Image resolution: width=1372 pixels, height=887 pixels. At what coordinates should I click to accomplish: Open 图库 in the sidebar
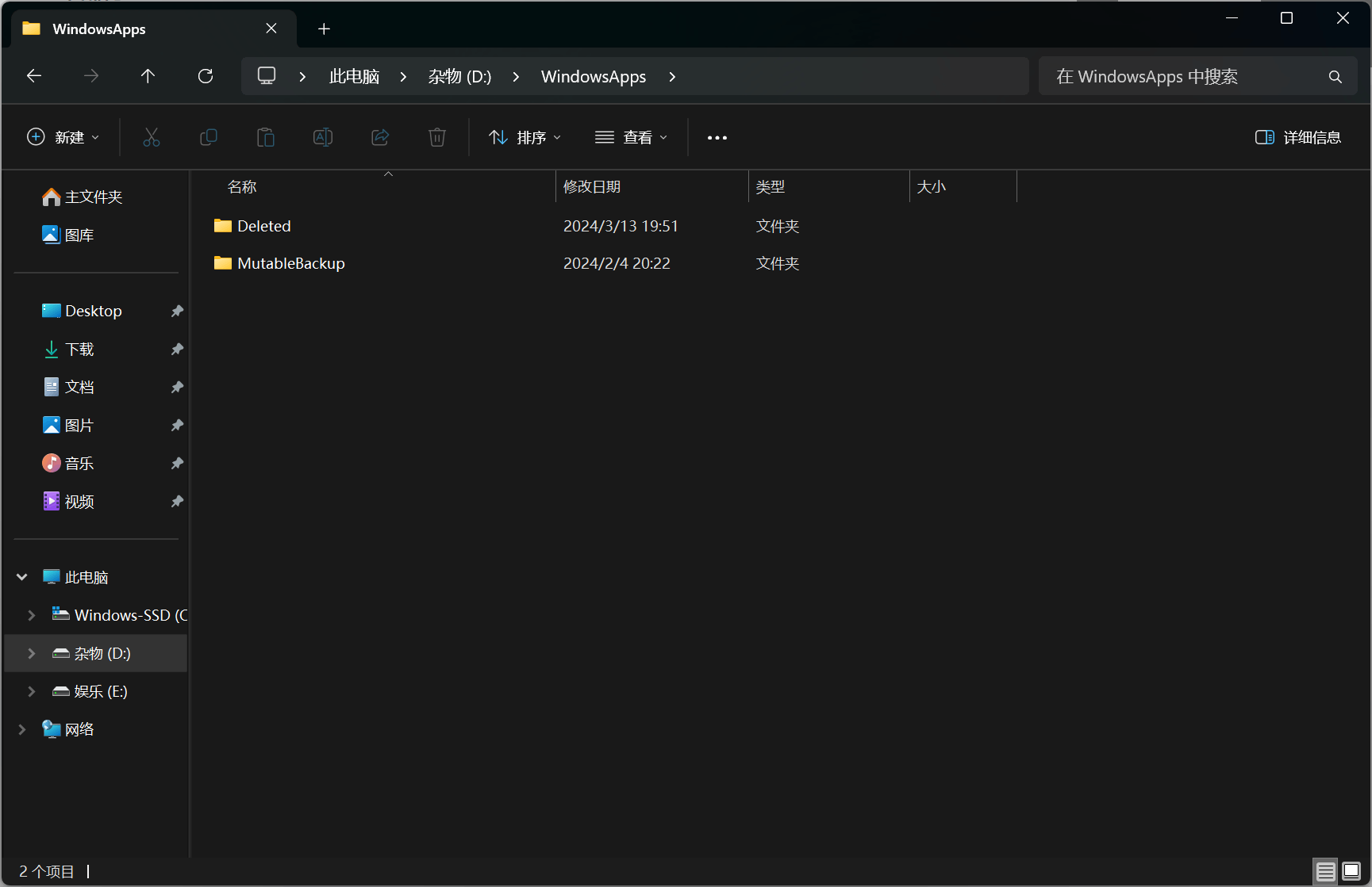click(x=68, y=235)
